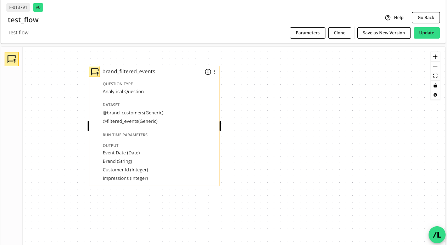Fit the flow to the view
This screenshot has height=245, width=447.
coord(435,75)
